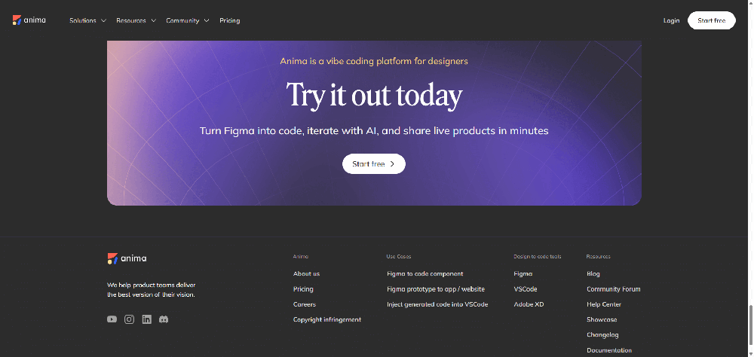
Task: Open the About us footer link
Action: coord(306,274)
